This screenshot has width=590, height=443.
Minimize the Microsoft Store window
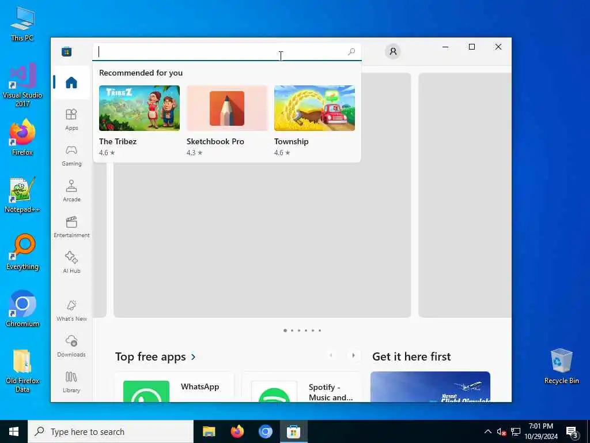[445, 47]
